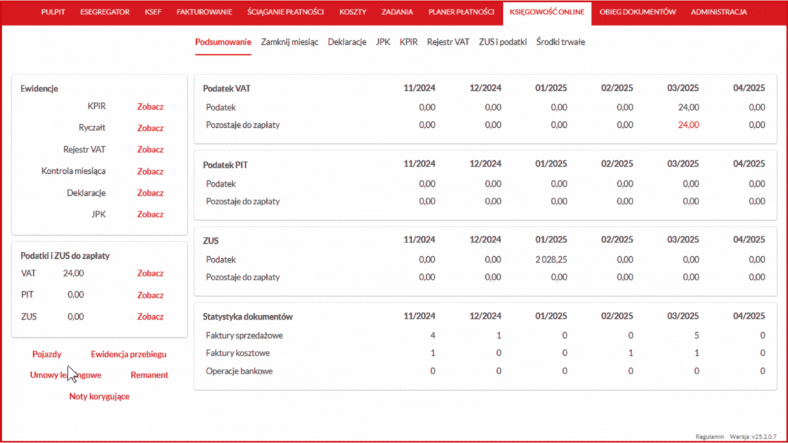
Task: Switch to JPK sub-tab
Action: [383, 42]
